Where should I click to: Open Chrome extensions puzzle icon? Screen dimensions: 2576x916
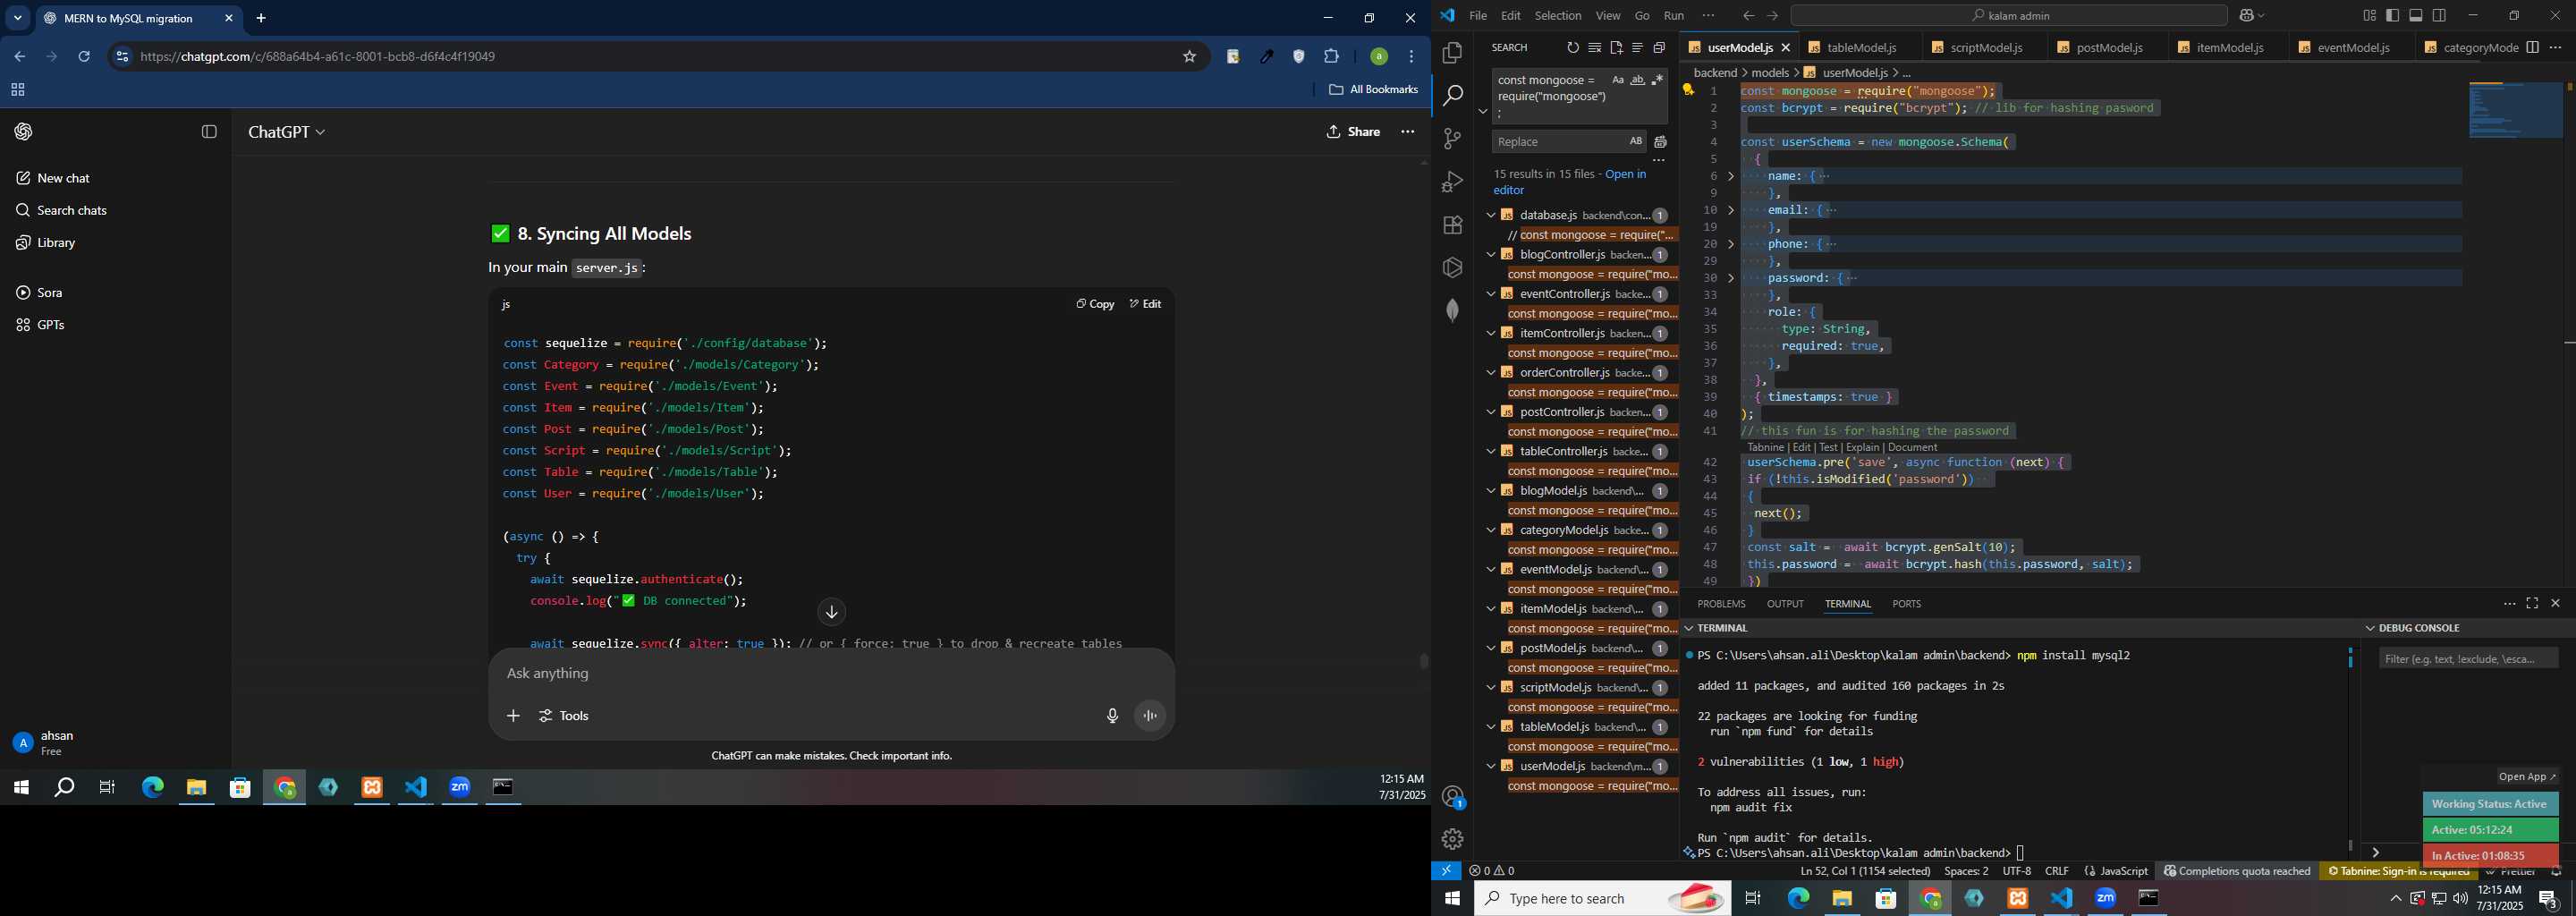coord(1332,57)
